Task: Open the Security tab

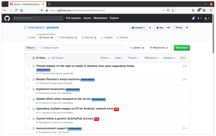Action: click(89, 37)
